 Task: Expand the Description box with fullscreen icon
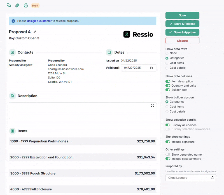[153, 105]
